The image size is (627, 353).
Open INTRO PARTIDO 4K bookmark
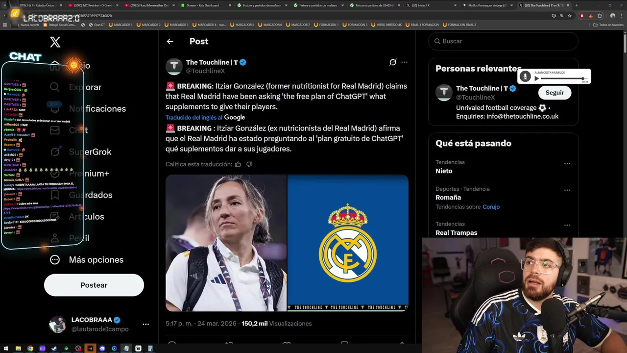387,25
